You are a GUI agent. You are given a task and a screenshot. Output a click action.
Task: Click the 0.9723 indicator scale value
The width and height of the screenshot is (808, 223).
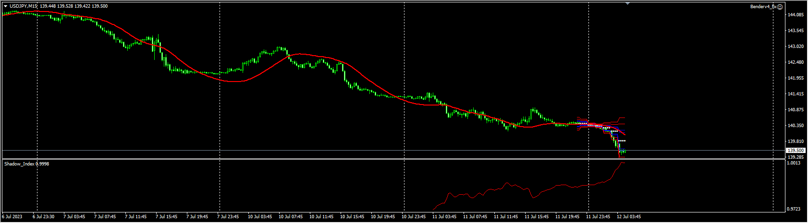click(795, 209)
